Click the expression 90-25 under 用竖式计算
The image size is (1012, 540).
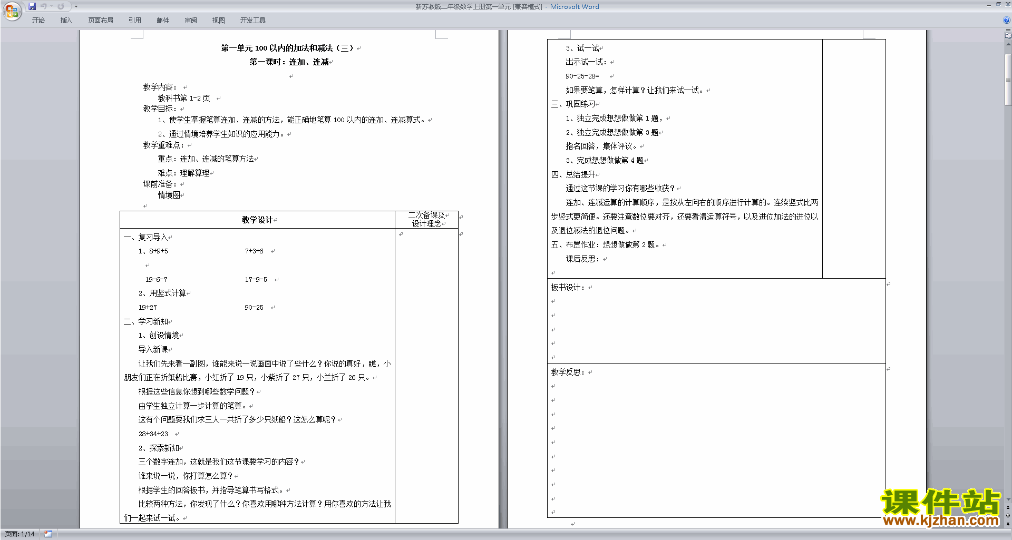click(x=254, y=307)
